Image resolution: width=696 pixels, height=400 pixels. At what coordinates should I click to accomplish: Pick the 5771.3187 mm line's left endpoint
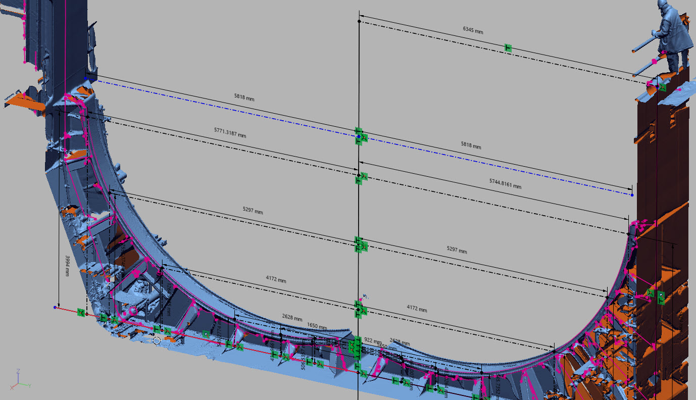click(87, 117)
